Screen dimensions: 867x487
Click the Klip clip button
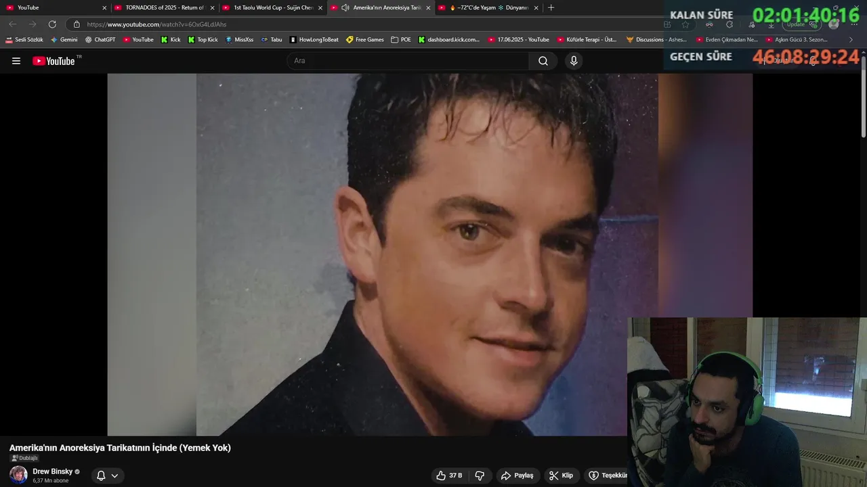pos(561,476)
